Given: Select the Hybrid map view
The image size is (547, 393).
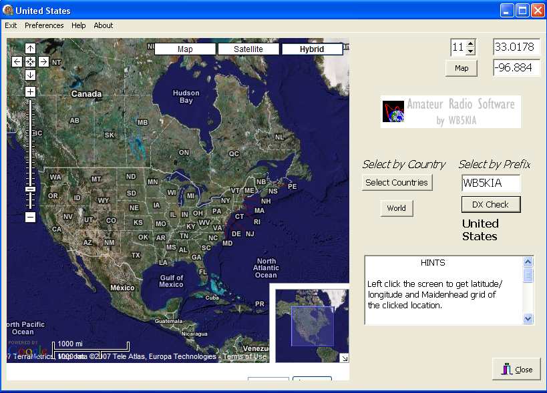Looking at the screenshot, I should (312, 49).
